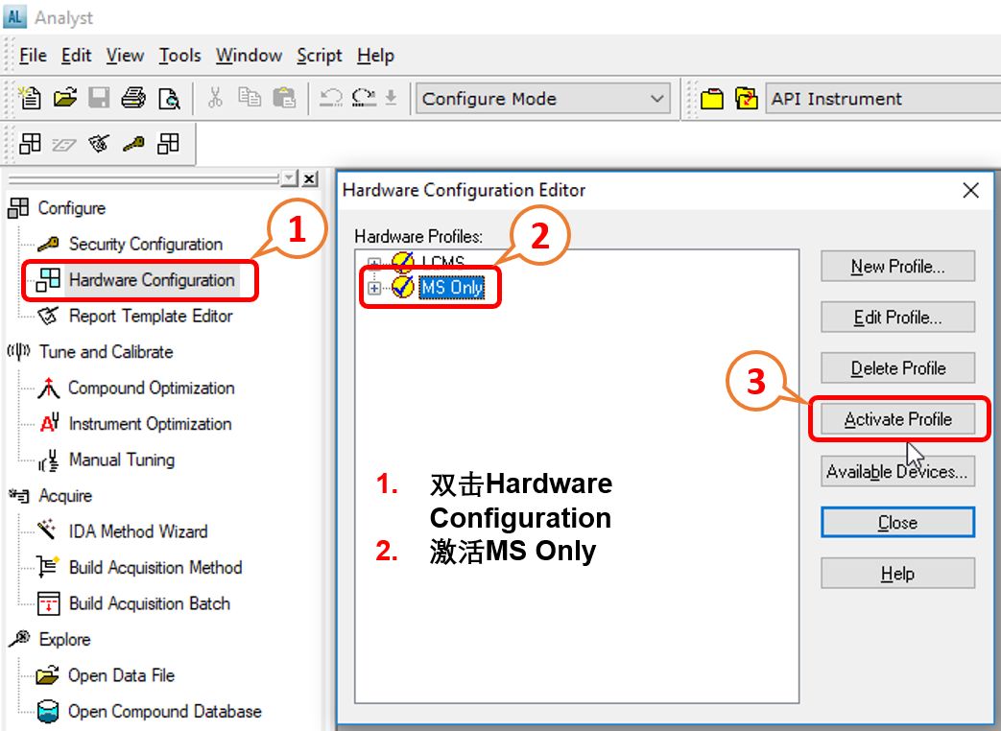Click the Save floppy disk icon
Image resolution: width=1001 pixels, height=731 pixels.
(99, 98)
